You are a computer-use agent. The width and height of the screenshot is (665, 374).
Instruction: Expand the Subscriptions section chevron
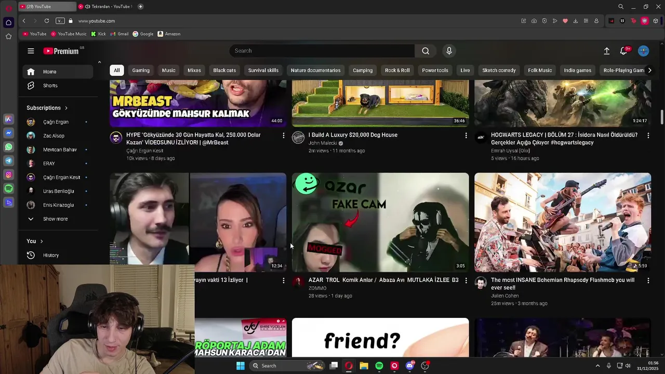66,108
